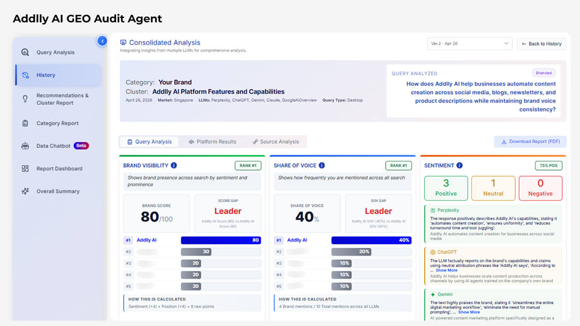580x326 pixels.
Task: Click the Source Analysis link icon
Action: coord(255,142)
